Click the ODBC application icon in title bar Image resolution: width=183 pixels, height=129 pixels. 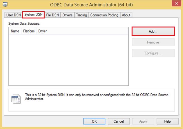[x=5, y=5]
